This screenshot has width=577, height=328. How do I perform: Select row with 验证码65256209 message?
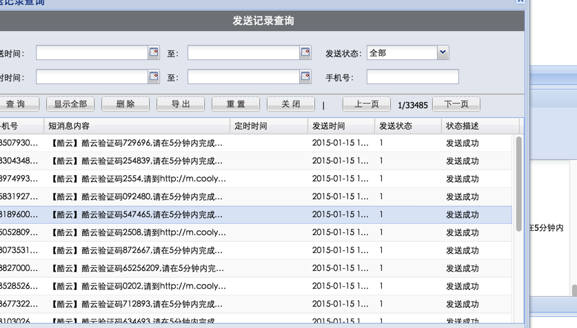256,269
